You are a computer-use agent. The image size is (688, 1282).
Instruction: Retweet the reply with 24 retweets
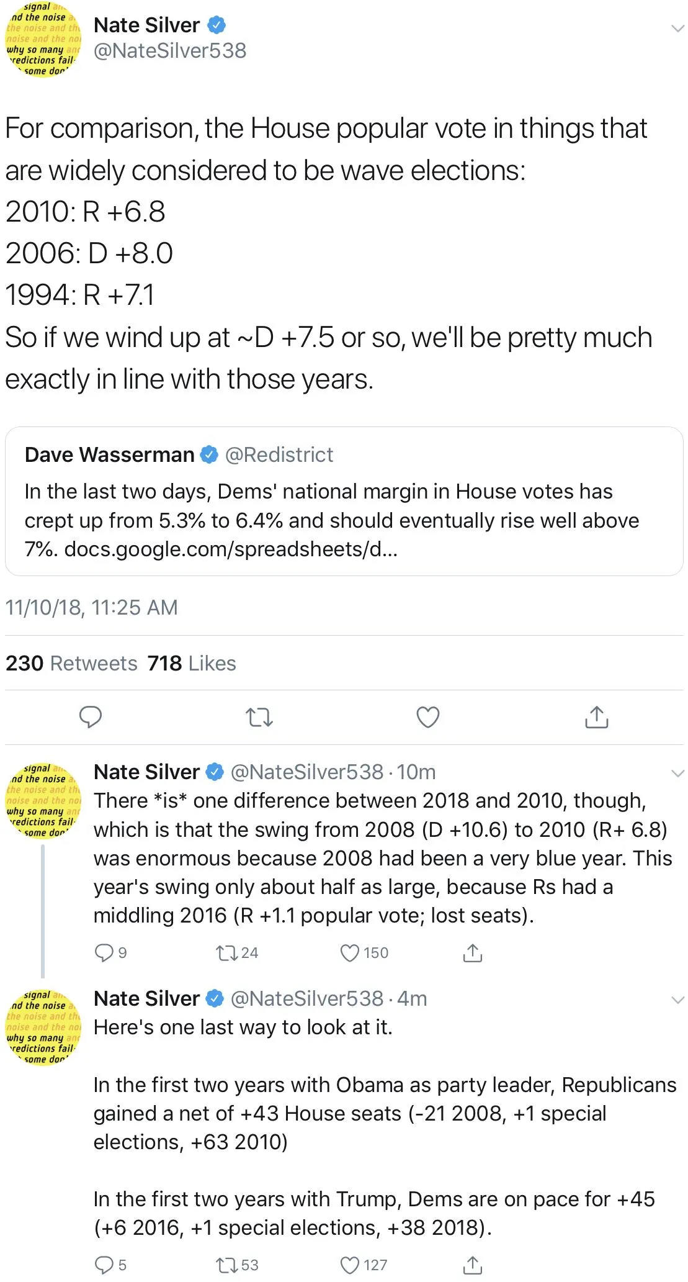(225, 952)
